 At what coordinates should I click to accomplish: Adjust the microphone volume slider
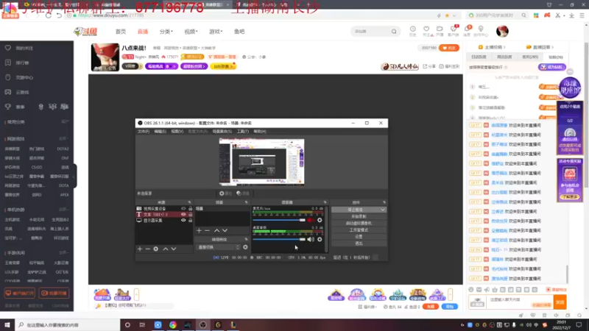(279, 220)
